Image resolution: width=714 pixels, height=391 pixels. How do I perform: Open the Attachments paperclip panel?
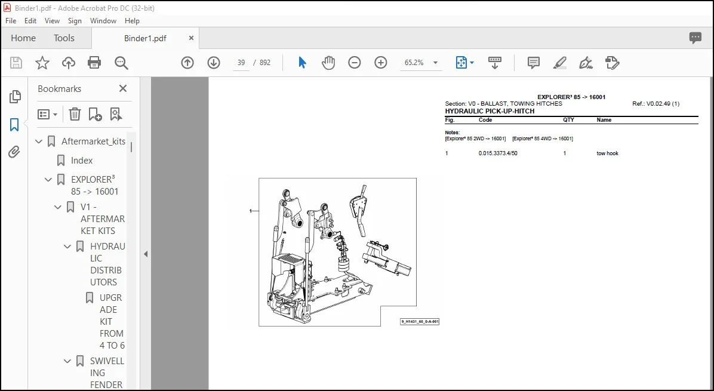(14, 152)
